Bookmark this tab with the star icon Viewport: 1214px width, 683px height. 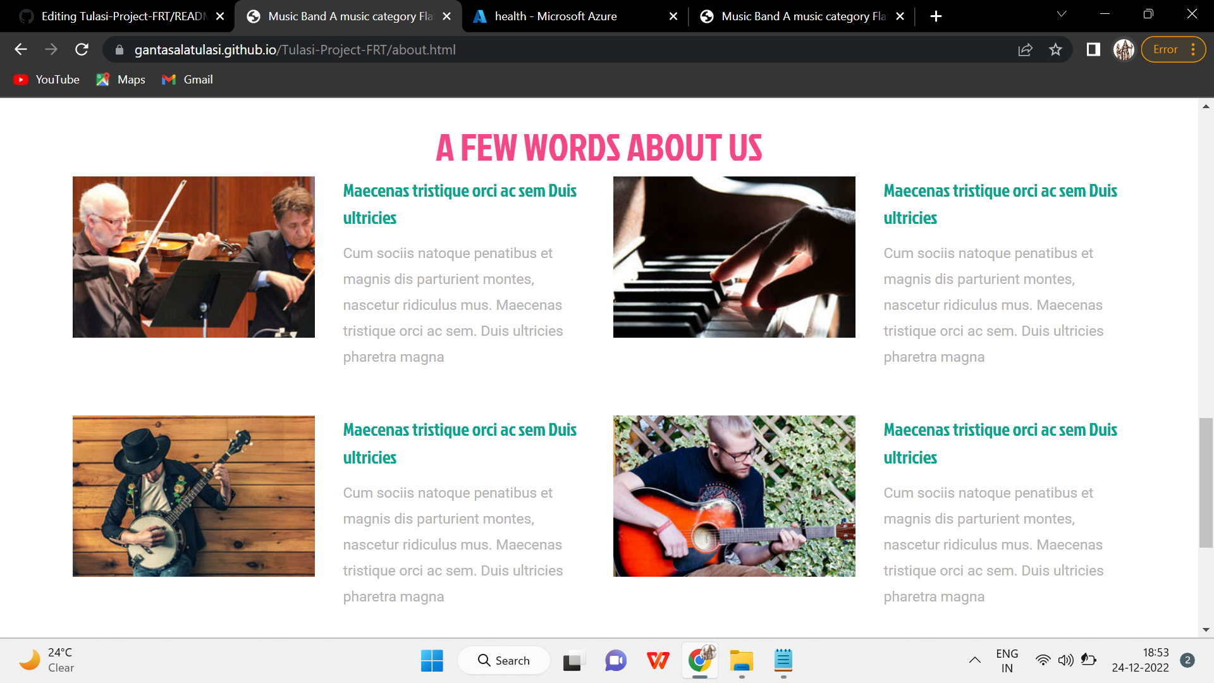tap(1055, 49)
